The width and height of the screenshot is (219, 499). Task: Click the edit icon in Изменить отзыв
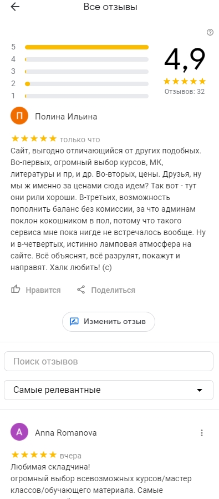[74, 321]
